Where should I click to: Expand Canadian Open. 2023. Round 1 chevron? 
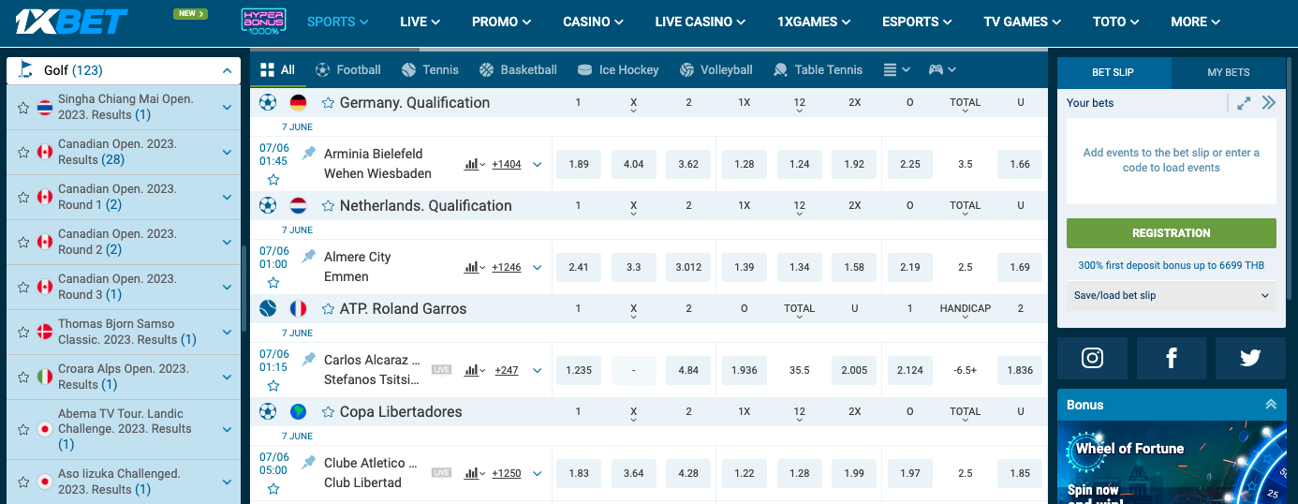[227, 198]
